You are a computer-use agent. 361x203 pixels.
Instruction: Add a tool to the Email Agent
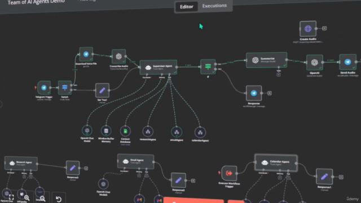147,175
